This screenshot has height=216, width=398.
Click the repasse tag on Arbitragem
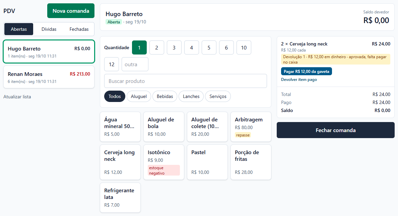click(243, 135)
